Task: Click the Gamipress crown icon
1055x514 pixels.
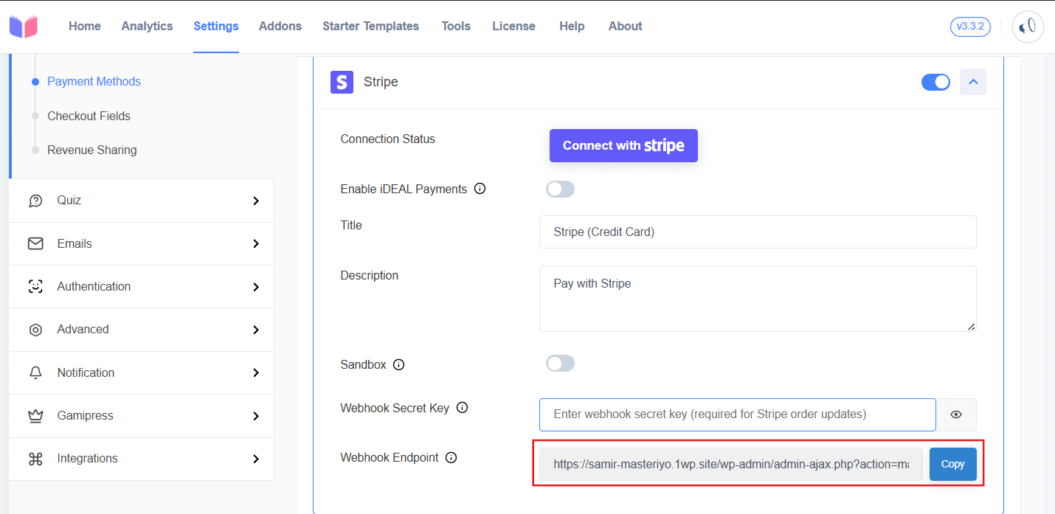Action: pos(35,416)
